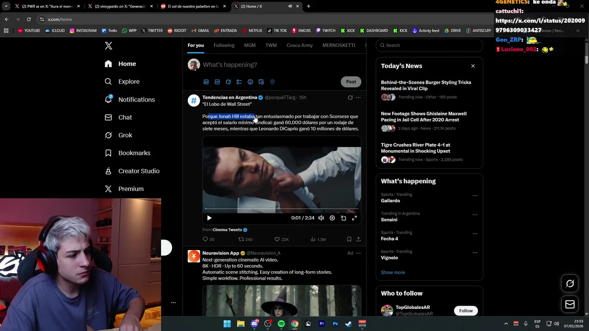The image size is (589, 331).
Task: Schedule the post with calendar icon
Action: click(261, 82)
